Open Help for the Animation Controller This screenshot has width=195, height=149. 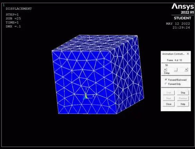click(183, 104)
